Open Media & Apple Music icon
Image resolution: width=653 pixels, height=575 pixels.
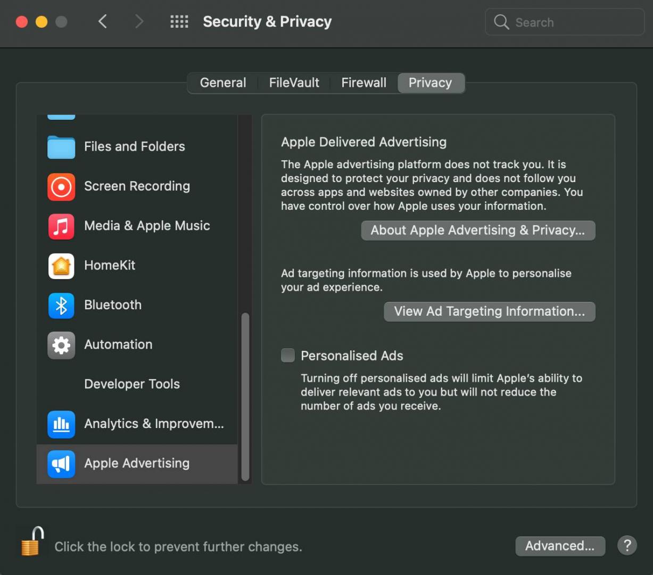pos(61,226)
